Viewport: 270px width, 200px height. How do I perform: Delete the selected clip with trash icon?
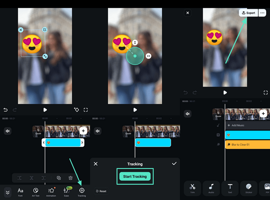pos(71,178)
